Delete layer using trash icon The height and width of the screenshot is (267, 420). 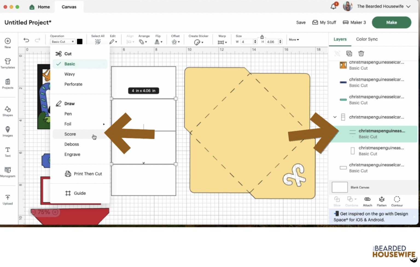pos(361,53)
